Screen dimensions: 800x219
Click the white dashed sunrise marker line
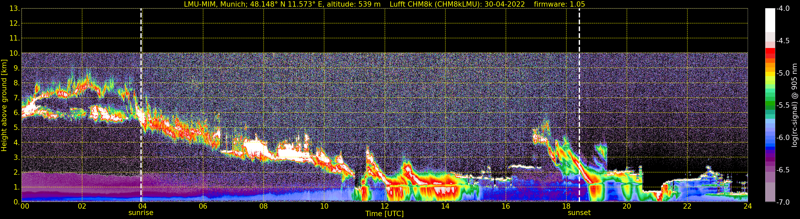[x=141, y=105]
